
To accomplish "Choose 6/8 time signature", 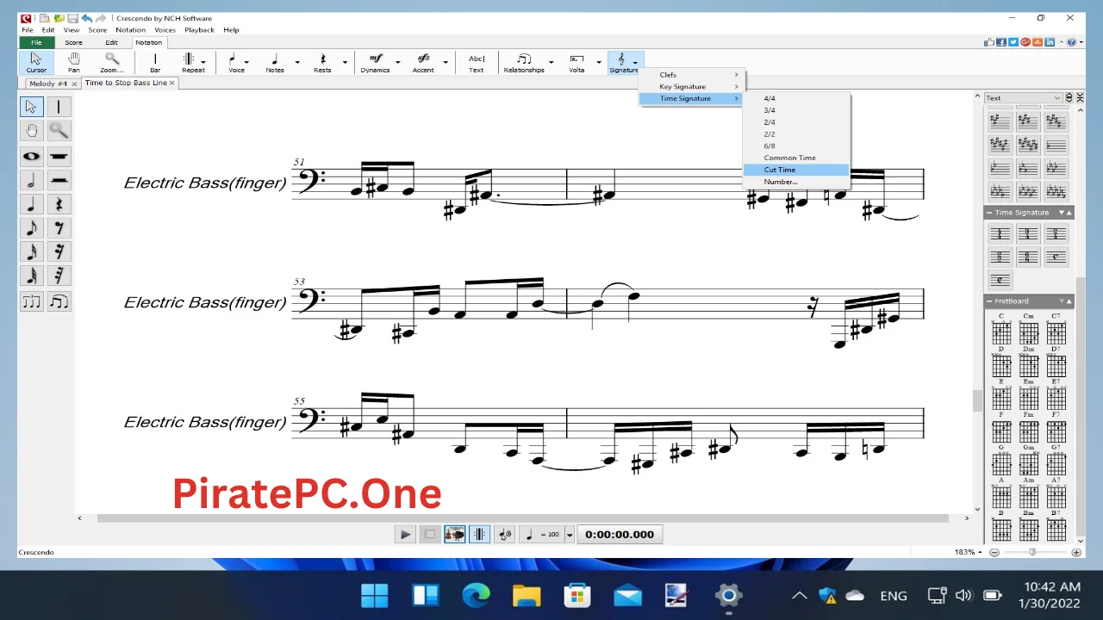I will point(796,146).
